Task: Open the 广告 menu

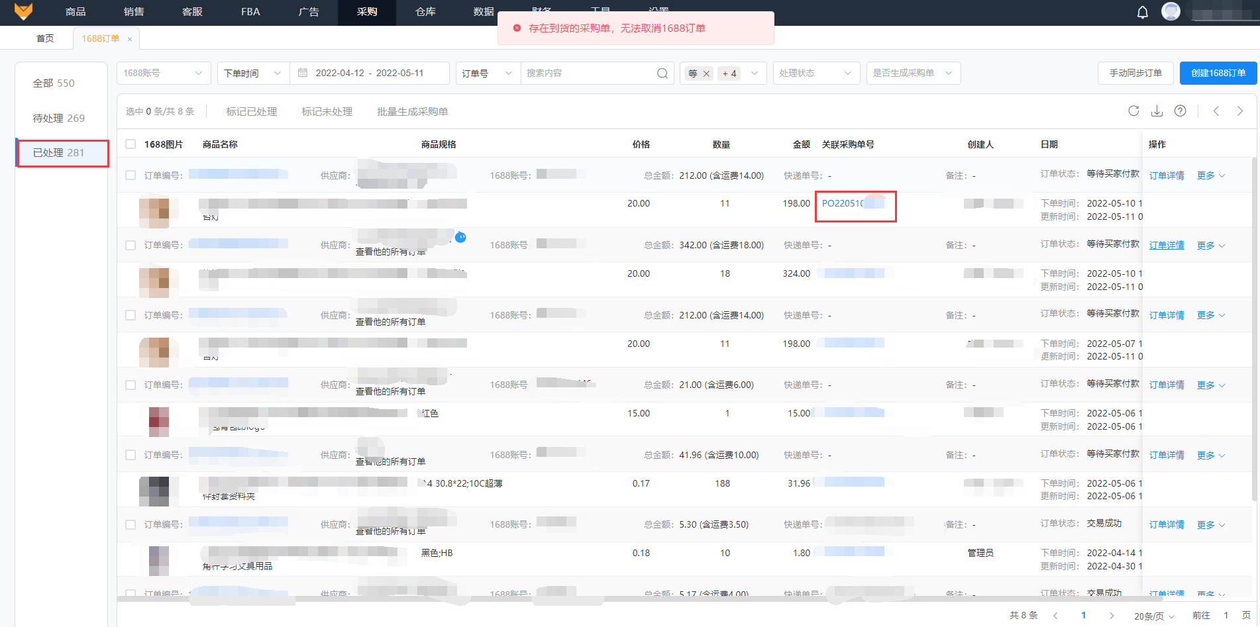Action: [x=309, y=12]
